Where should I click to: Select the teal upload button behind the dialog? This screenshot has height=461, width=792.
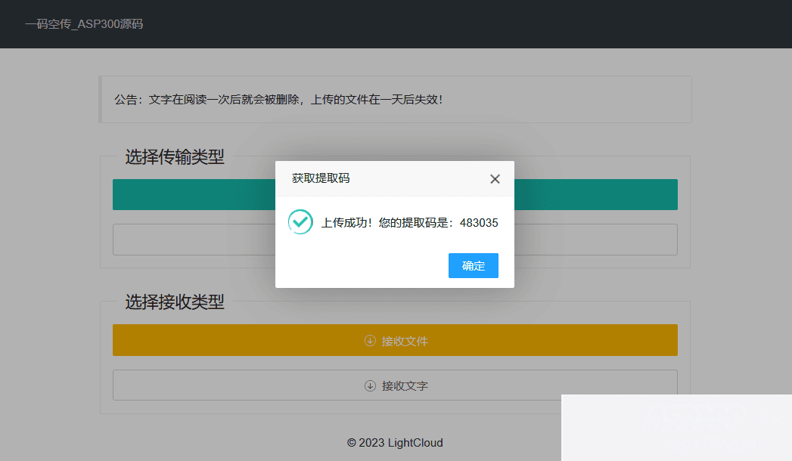pyautogui.click(x=189, y=194)
